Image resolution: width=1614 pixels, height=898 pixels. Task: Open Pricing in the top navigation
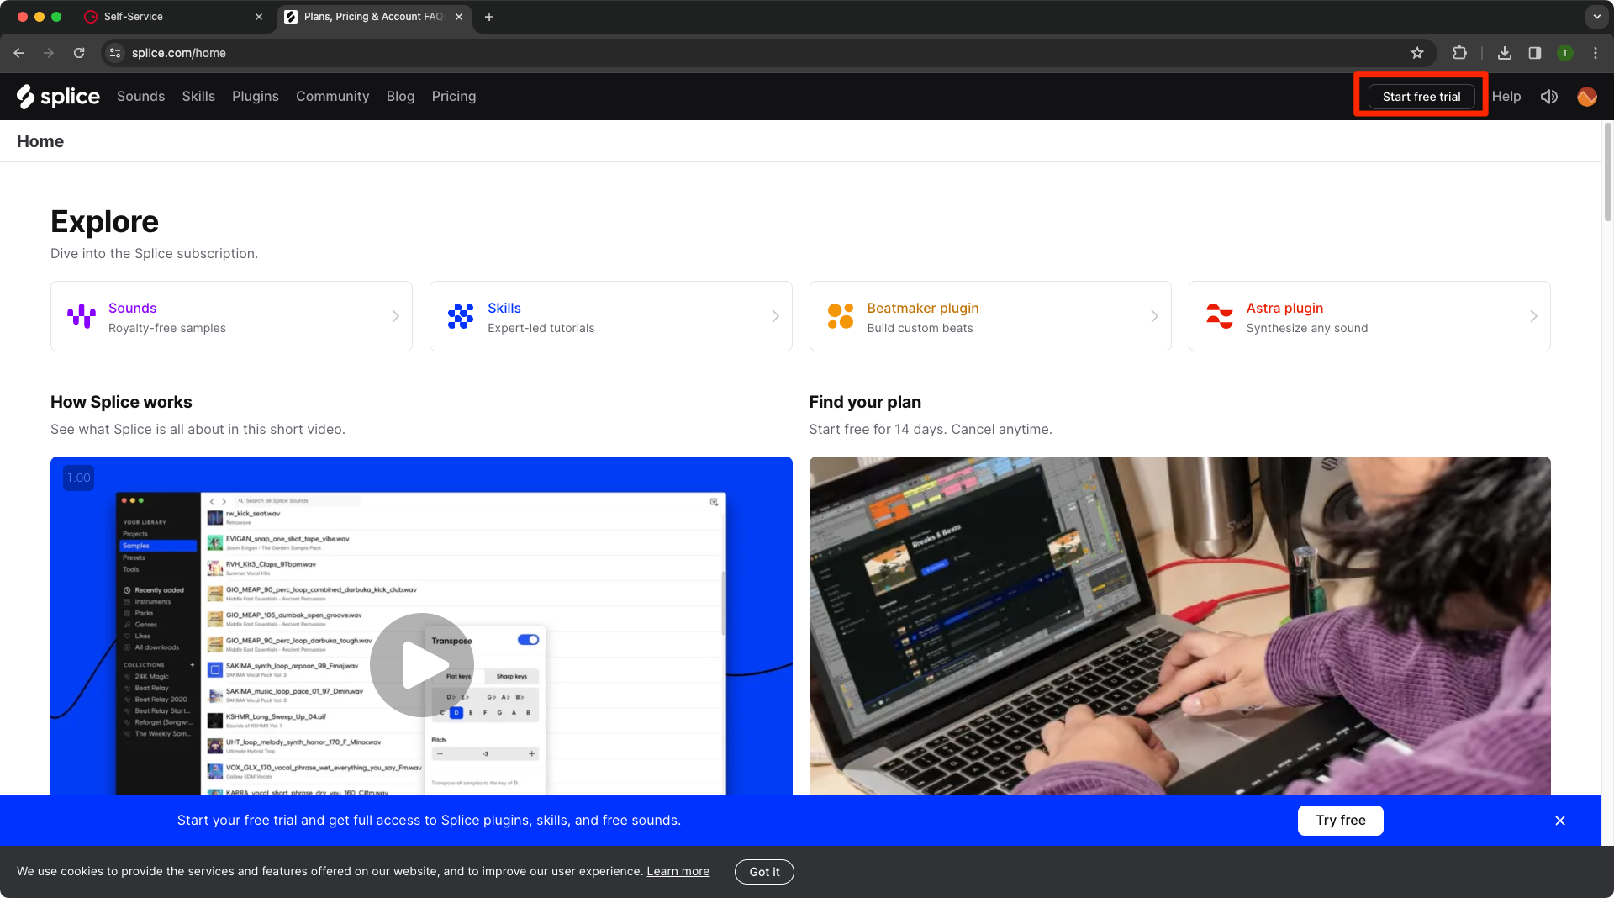pyautogui.click(x=454, y=97)
